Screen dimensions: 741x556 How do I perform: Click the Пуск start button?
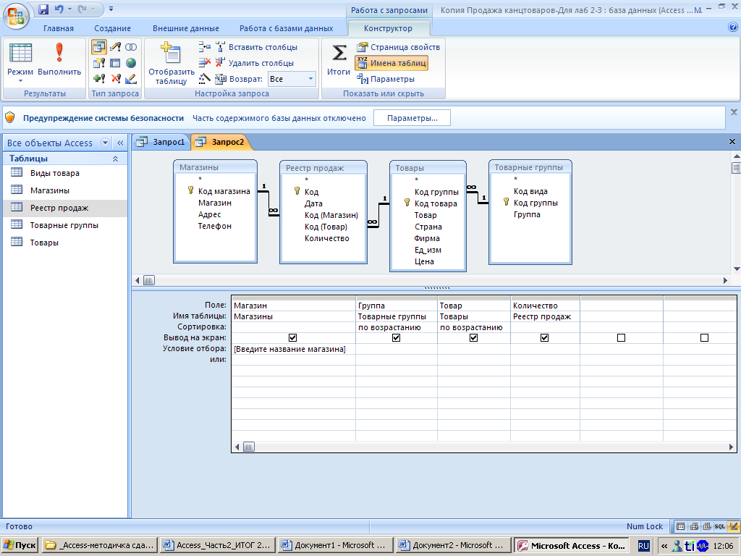coord(20,545)
